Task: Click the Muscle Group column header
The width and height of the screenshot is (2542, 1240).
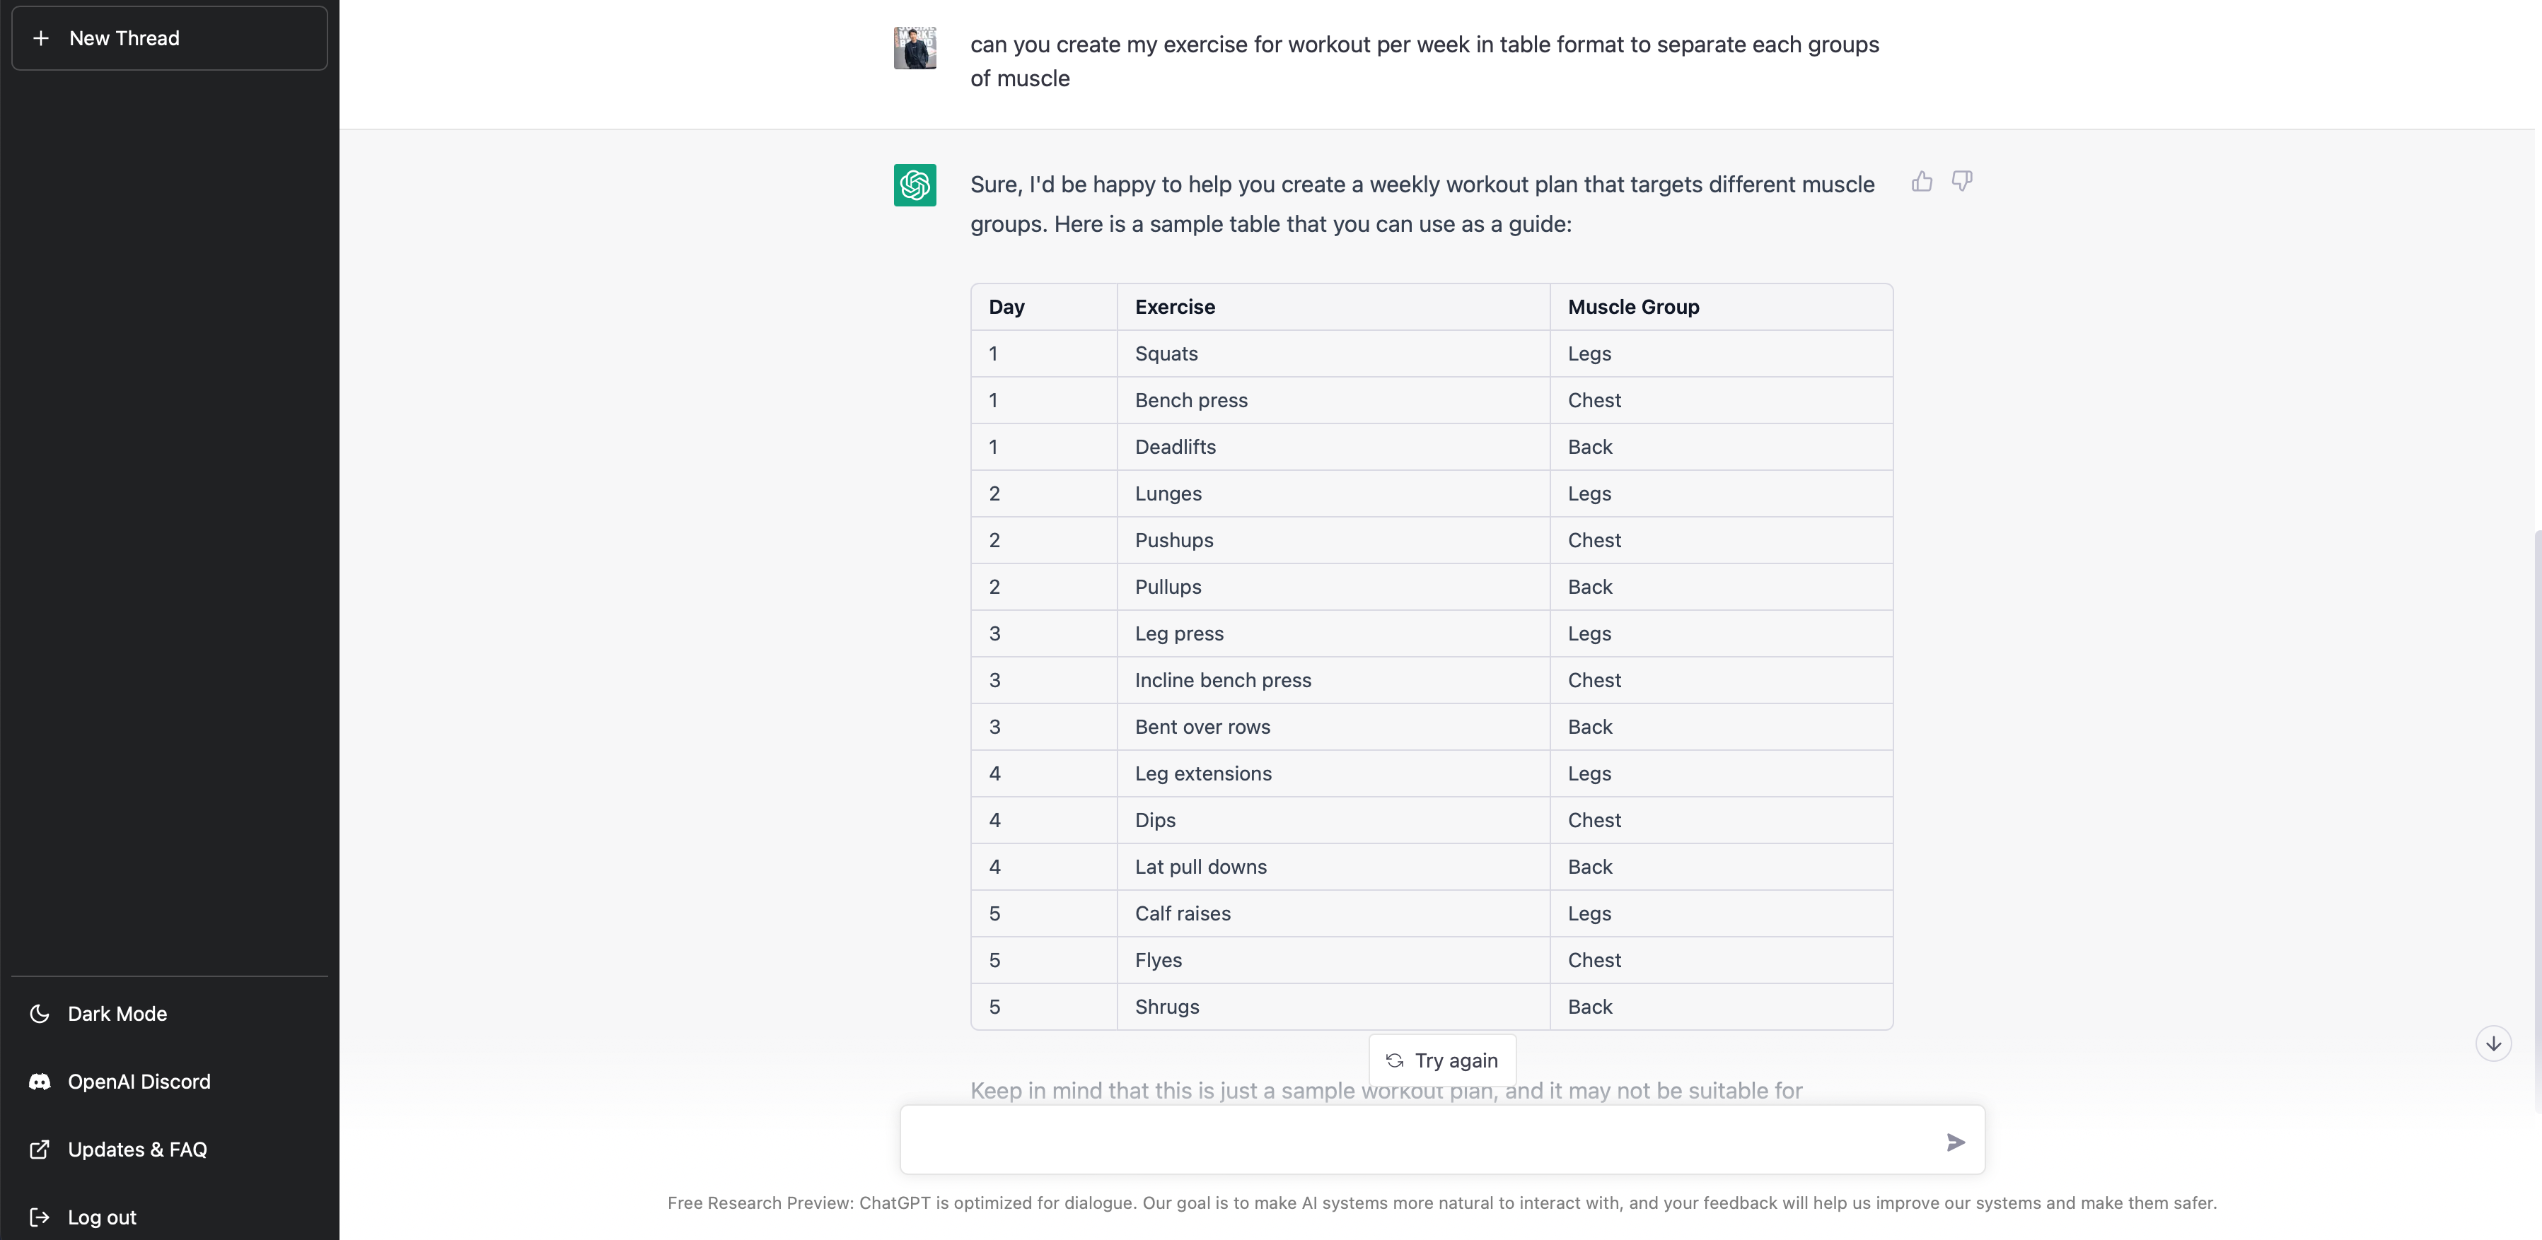Action: [1633, 307]
